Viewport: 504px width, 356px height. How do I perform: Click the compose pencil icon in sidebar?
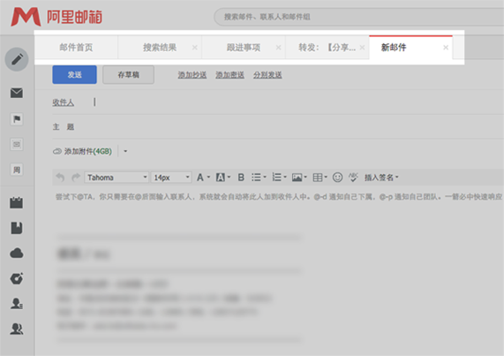(x=17, y=59)
